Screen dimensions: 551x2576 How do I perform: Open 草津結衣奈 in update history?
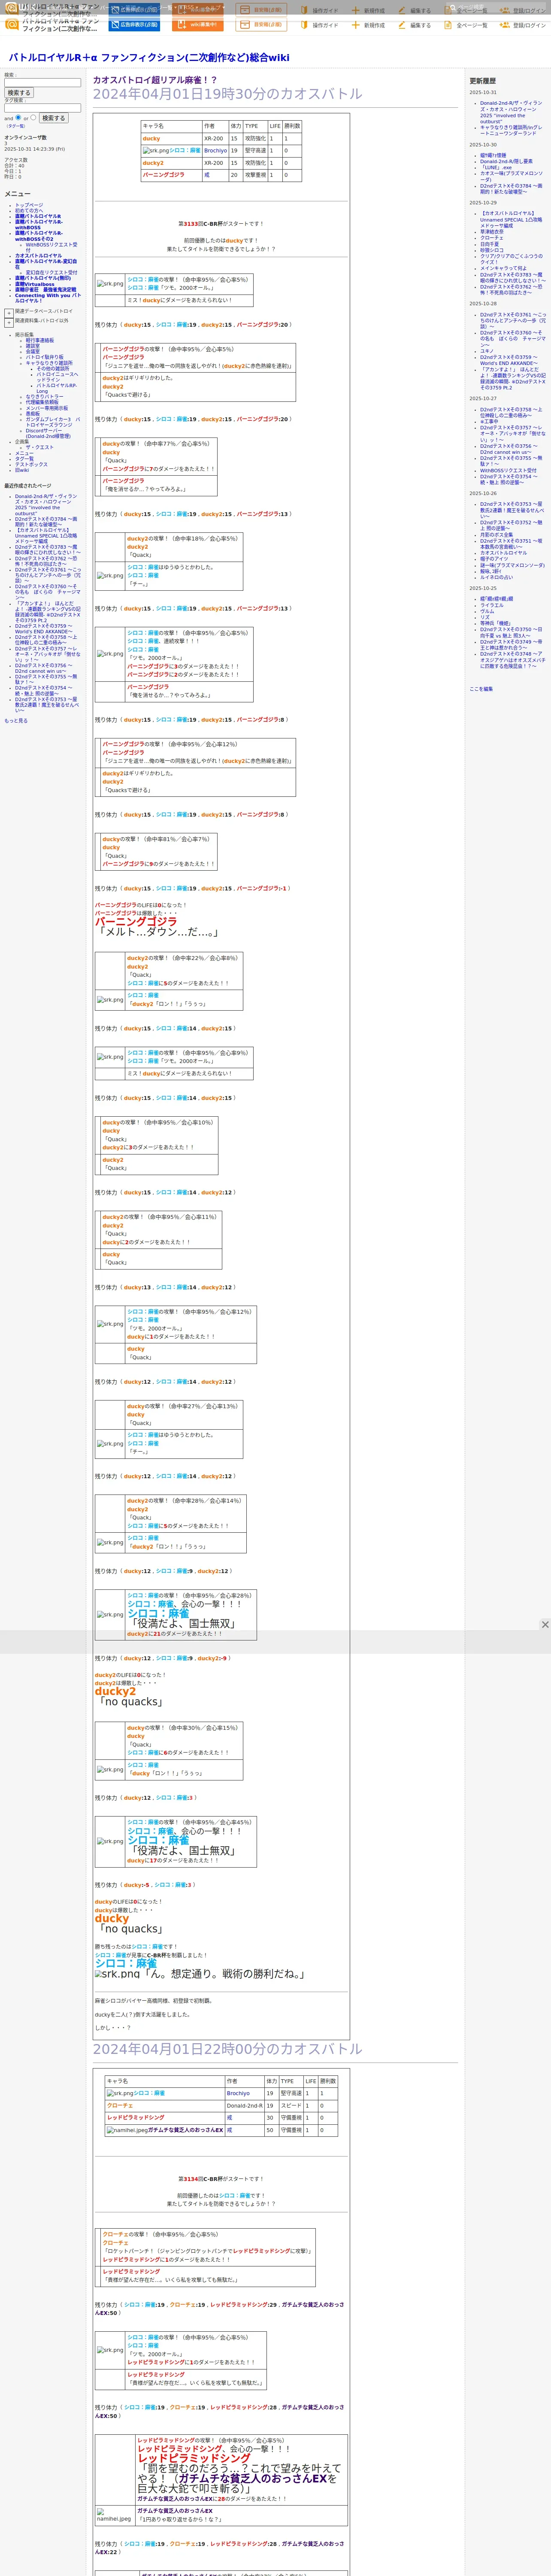pos(492,232)
